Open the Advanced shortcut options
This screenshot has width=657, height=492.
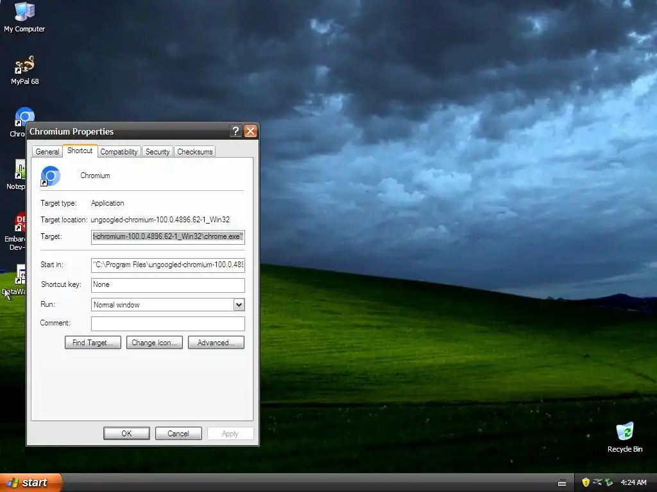(216, 343)
